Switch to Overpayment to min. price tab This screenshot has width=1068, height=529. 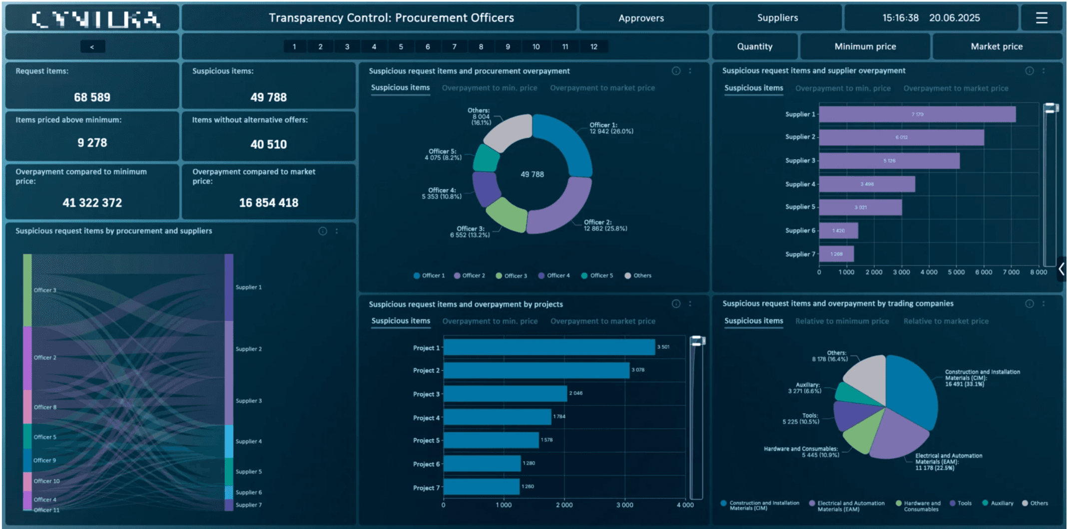[490, 88]
